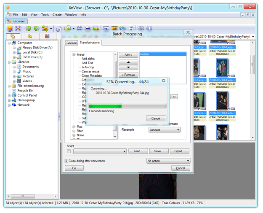Select the Resize entry in transformations list
The width and height of the screenshot is (263, 213).
point(163,54)
